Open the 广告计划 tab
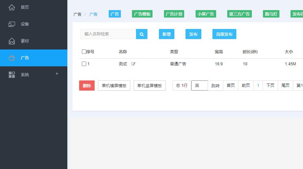 [174, 14]
